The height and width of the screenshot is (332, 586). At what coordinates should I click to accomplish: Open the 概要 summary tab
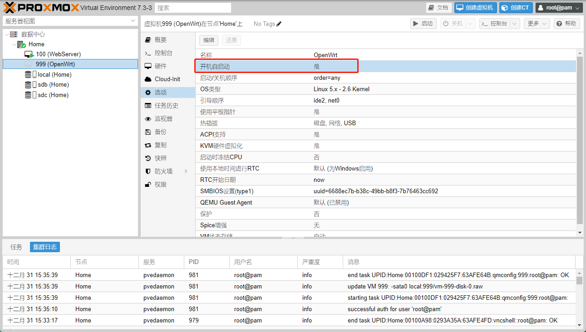coord(168,40)
